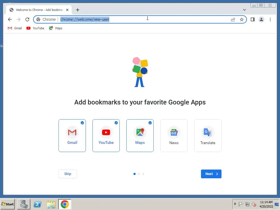The height and width of the screenshot is (210, 280).
Task: Expand the tab search dropdown arrow
Action: tap(244, 10)
